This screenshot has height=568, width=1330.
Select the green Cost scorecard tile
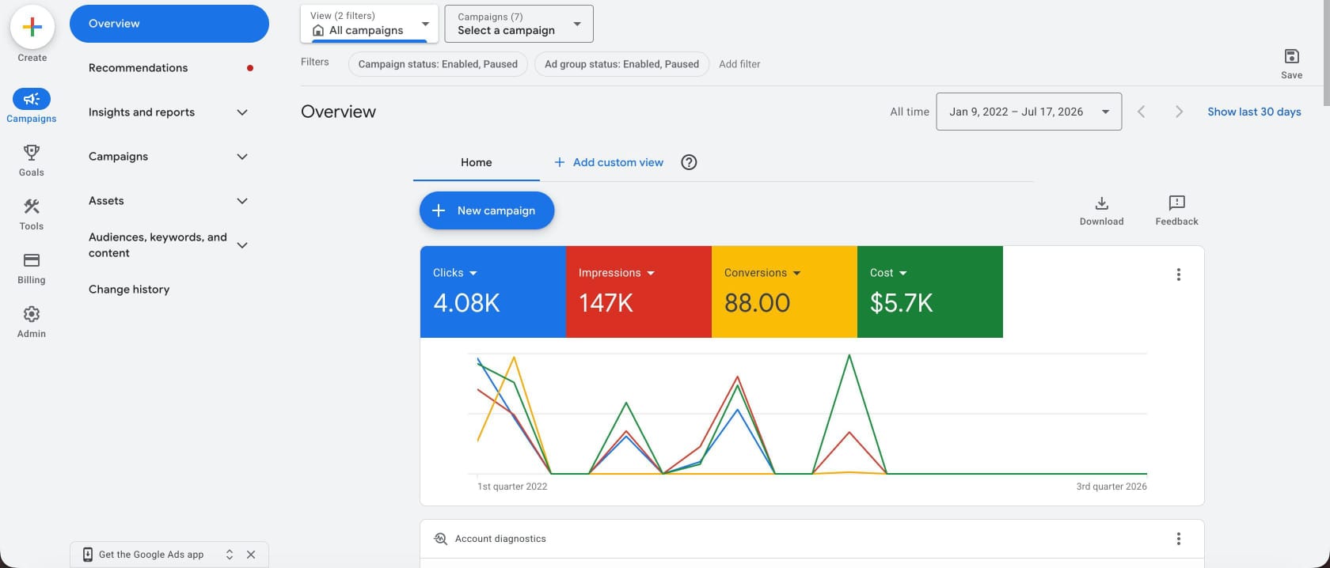930,292
